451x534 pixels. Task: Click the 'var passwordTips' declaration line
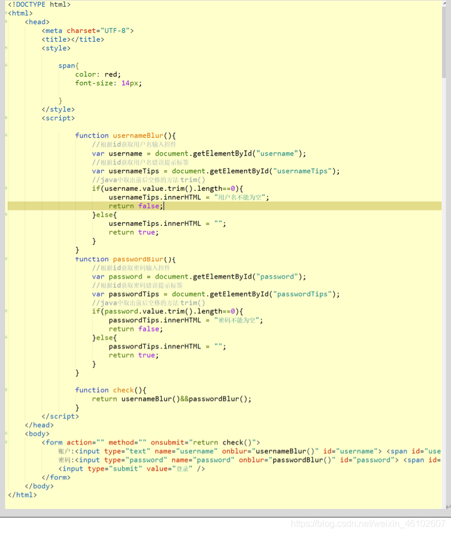click(x=216, y=294)
